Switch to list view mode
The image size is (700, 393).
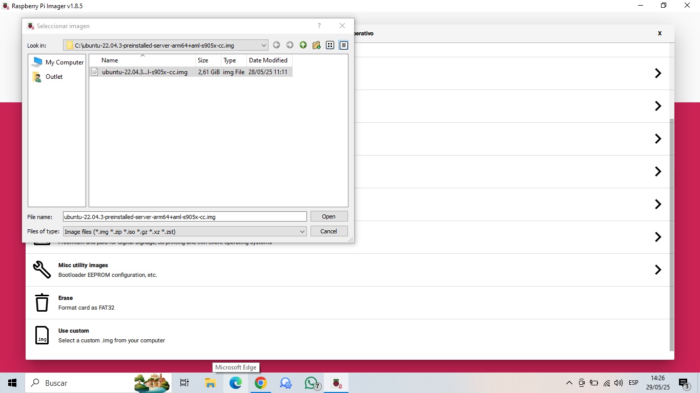pos(330,45)
